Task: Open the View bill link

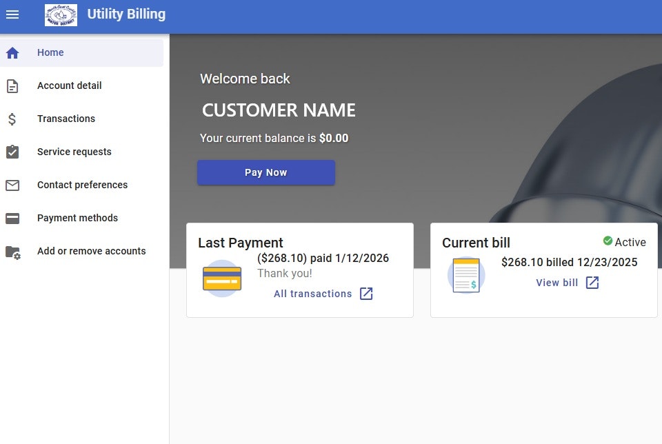Action: point(556,282)
